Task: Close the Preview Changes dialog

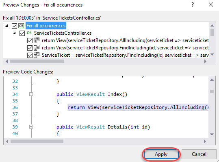Action: 211,5
